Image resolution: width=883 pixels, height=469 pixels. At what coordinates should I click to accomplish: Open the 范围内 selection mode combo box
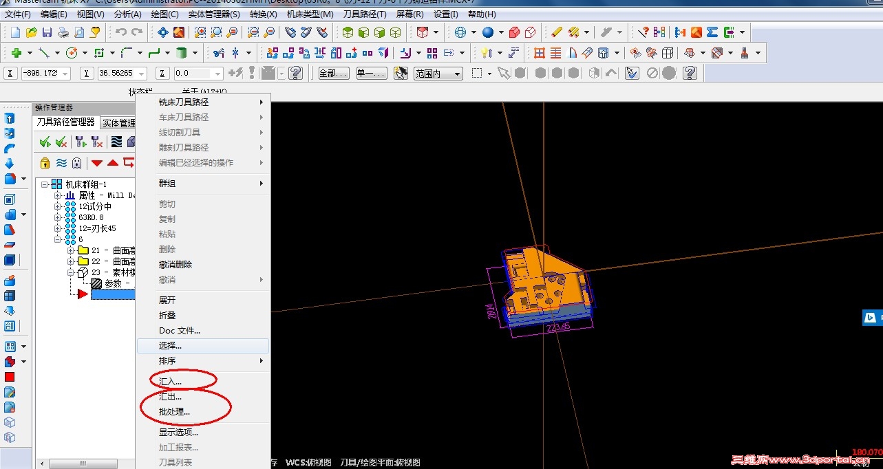(x=438, y=73)
